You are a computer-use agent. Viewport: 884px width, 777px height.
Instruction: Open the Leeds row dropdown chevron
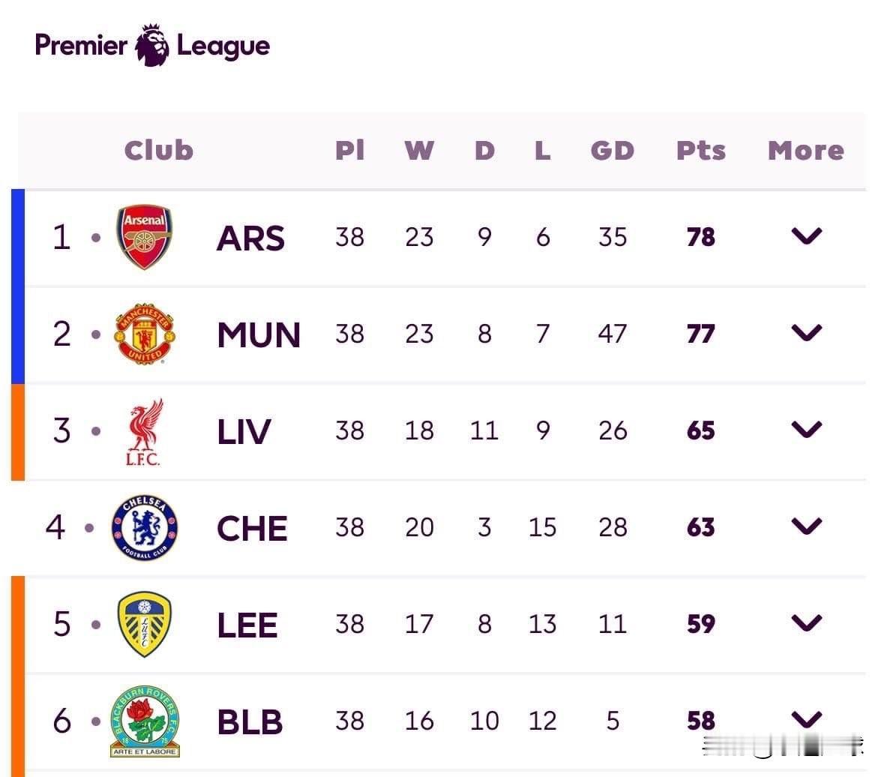point(806,623)
